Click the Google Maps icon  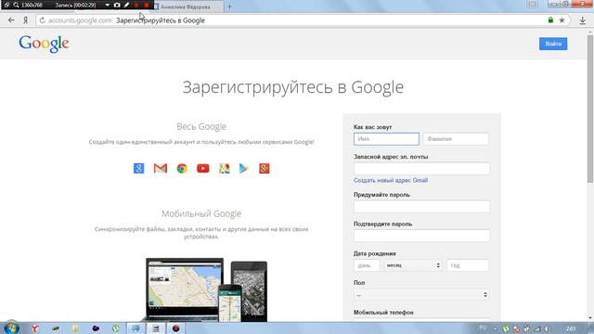click(x=225, y=168)
